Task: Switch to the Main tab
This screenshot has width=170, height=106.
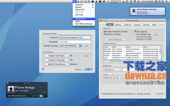Action: 110,25
